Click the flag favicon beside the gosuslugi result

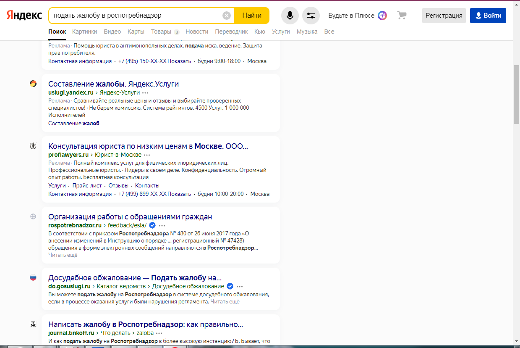pyautogui.click(x=33, y=277)
